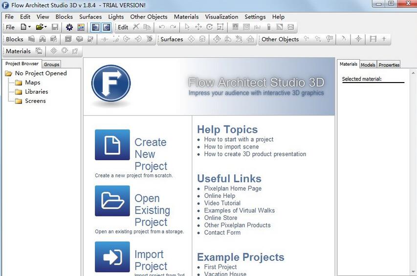Click the cylinder icon in Surfaces toolbar
The image size is (417, 276).
point(202,39)
